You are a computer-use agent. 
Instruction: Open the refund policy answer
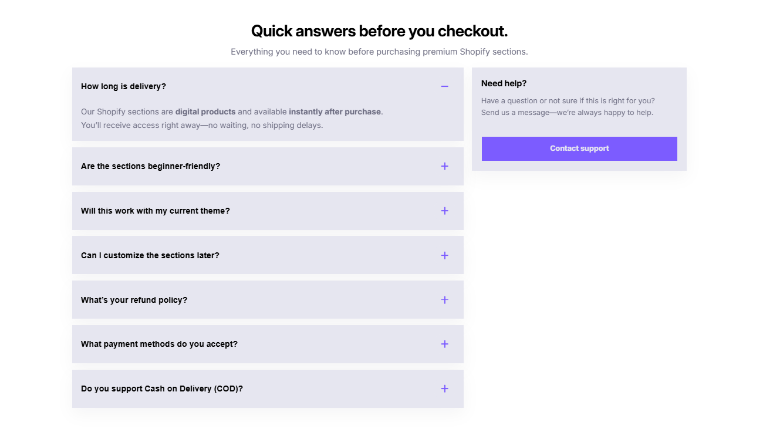[268, 299]
